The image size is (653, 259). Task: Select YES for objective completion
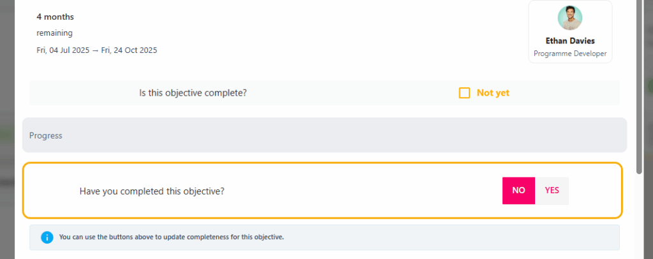pos(552,191)
